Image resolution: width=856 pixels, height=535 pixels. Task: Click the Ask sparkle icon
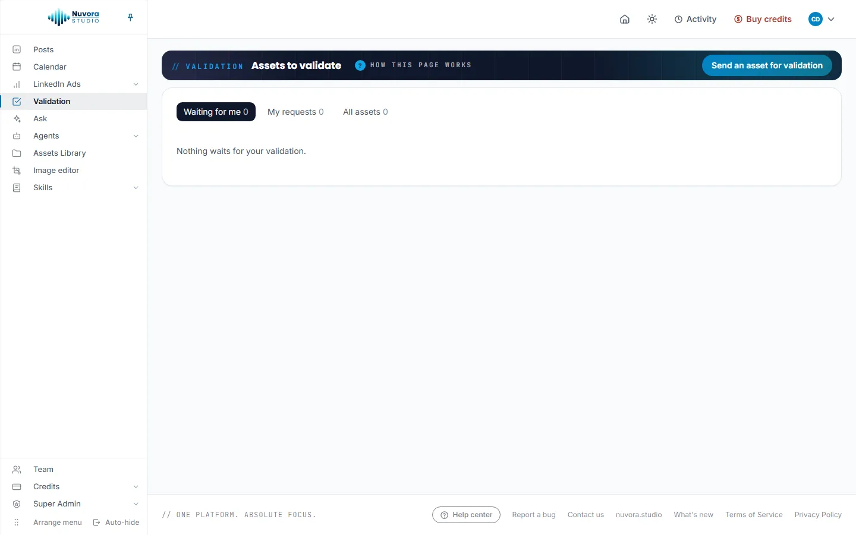[17, 118]
